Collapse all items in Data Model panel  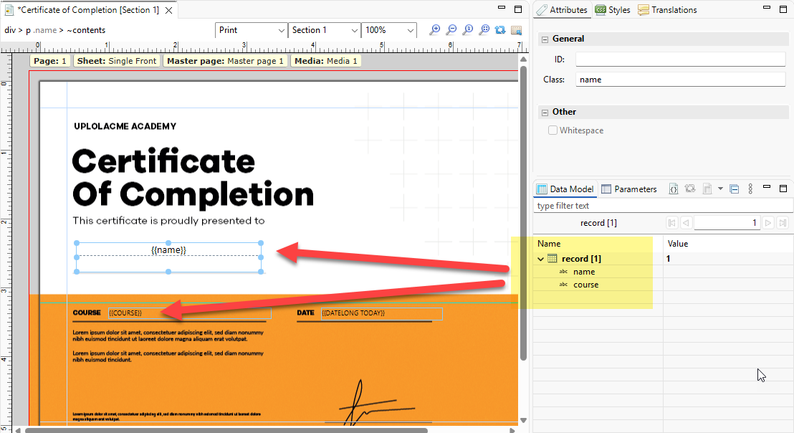[x=734, y=189]
